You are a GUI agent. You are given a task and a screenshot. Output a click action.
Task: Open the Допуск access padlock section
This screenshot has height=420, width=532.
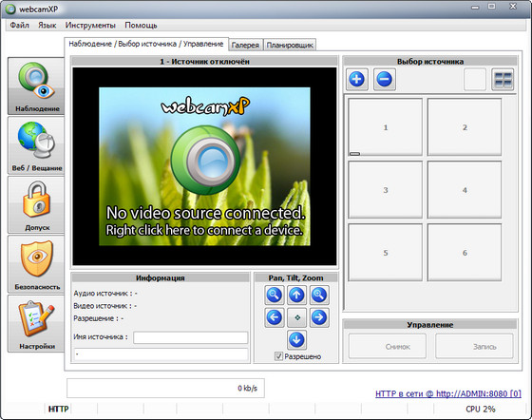coord(36,205)
